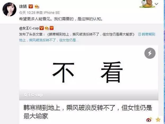This screenshot has height=124, width=165.
Task: Click the Weibo logo icon
Action: click(149, 120)
